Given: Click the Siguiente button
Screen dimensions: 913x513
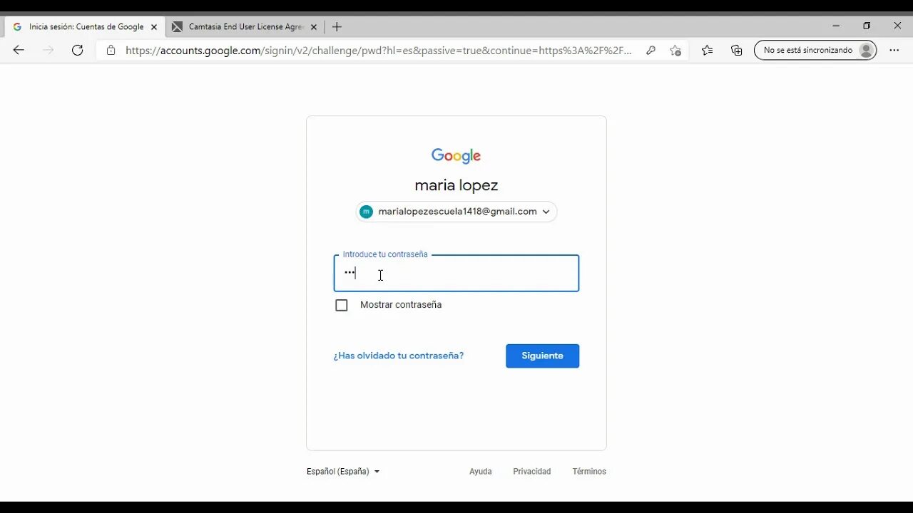Looking at the screenshot, I should (x=542, y=356).
